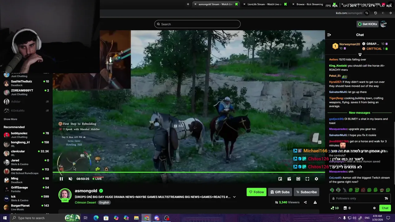This screenshot has width=395, height=222.
Task: Open File Explorer from taskbar
Action: pyautogui.click(x=136, y=218)
